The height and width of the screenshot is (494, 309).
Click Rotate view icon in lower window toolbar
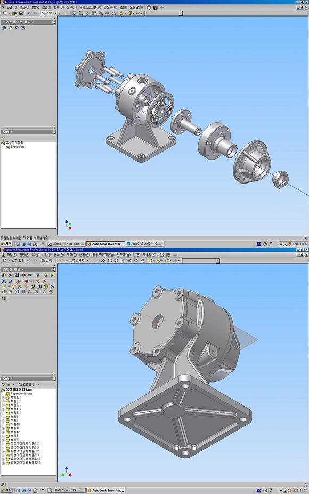pos(136,260)
